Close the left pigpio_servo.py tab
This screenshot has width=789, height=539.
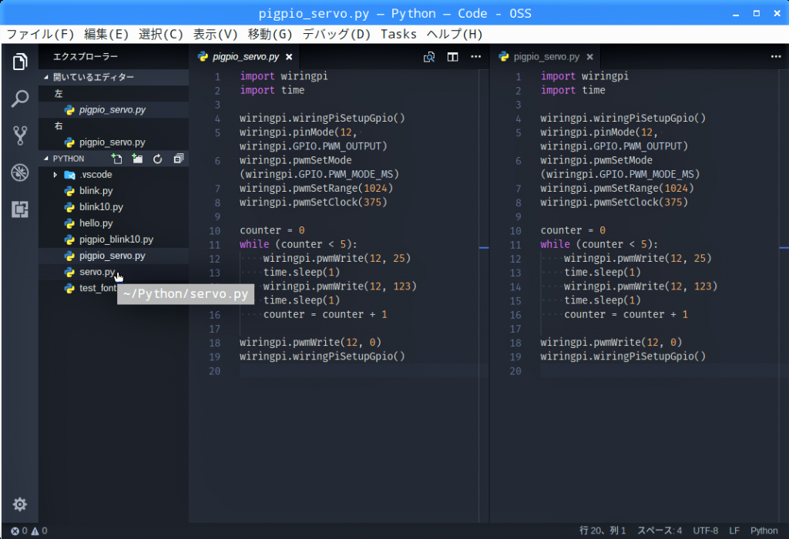(289, 57)
